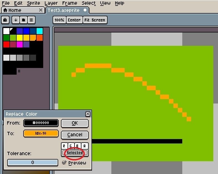Viewport: 218px width, 174px height.
Task: Toggle the Preview checkbox
Action: click(64, 163)
